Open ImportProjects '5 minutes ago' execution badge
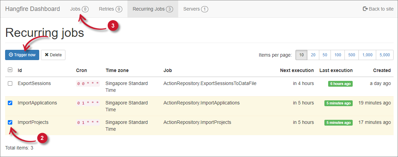The width and height of the screenshot is (398, 157). [338, 123]
